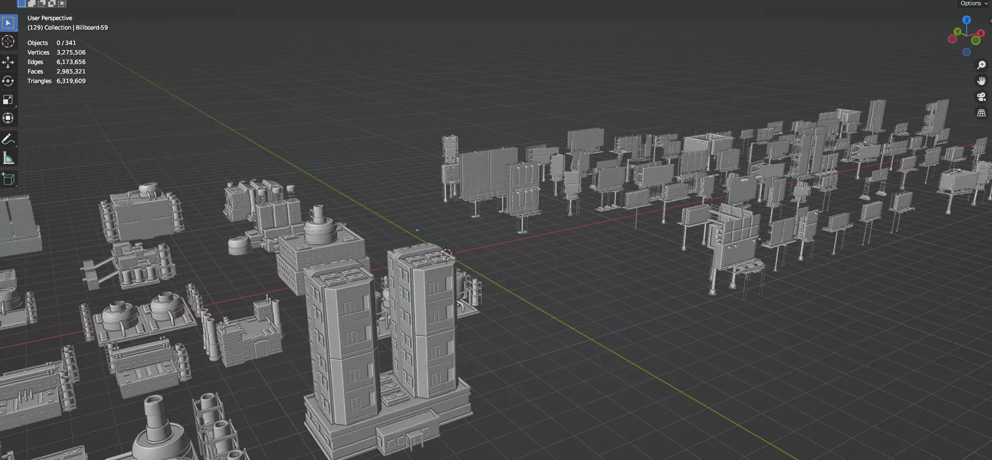Click the Pan view hand icon
Screen dimensions: 992x460
(981, 81)
